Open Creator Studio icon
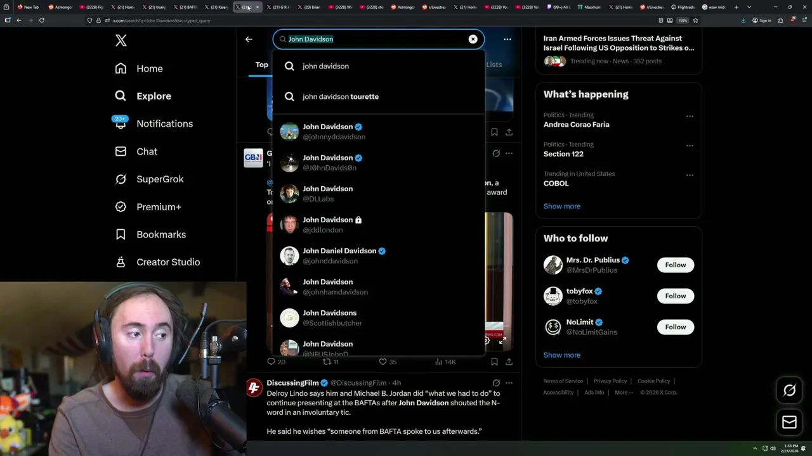 click(121, 262)
